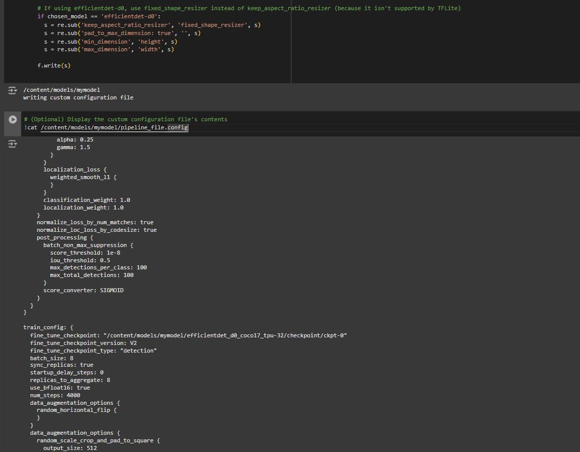The height and width of the screenshot is (452, 580).
Task: Click 'writing custom configuration file' output text
Action: [78, 97]
